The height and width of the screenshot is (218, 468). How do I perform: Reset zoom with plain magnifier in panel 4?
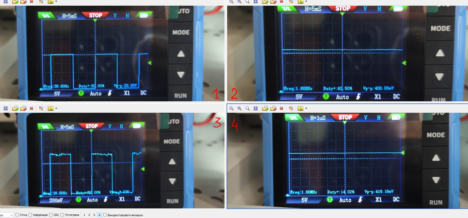(248, 108)
